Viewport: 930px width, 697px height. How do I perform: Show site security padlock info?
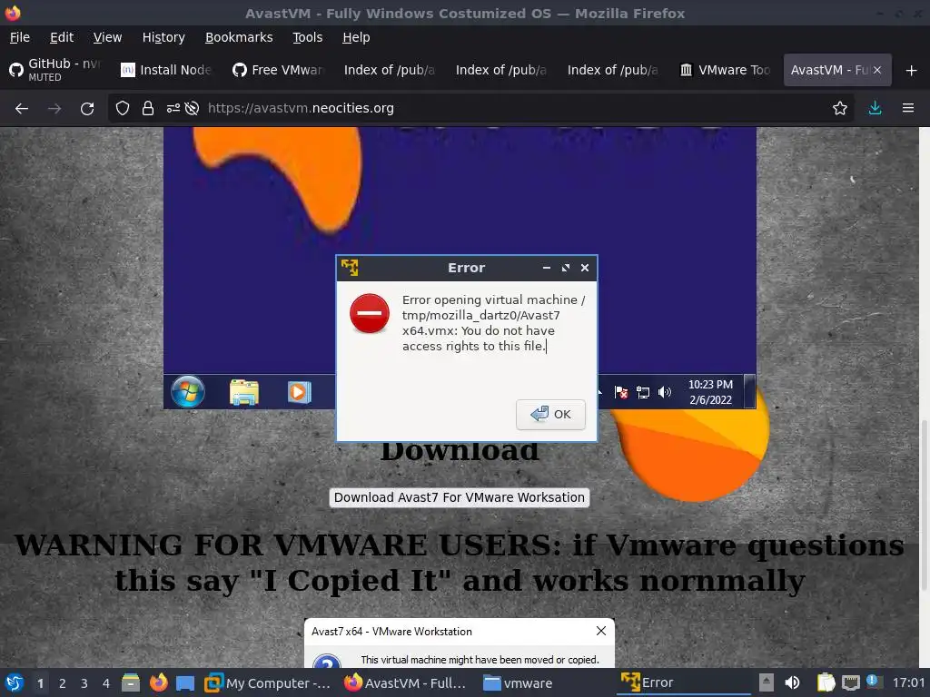point(148,108)
